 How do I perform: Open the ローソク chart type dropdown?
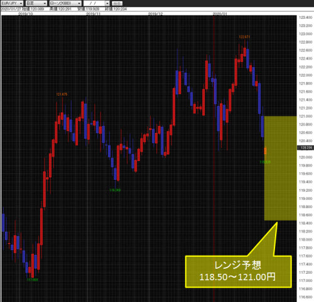pyautogui.click(x=65, y=3)
